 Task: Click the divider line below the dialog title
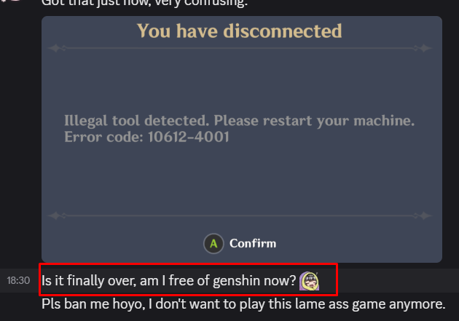point(240,48)
